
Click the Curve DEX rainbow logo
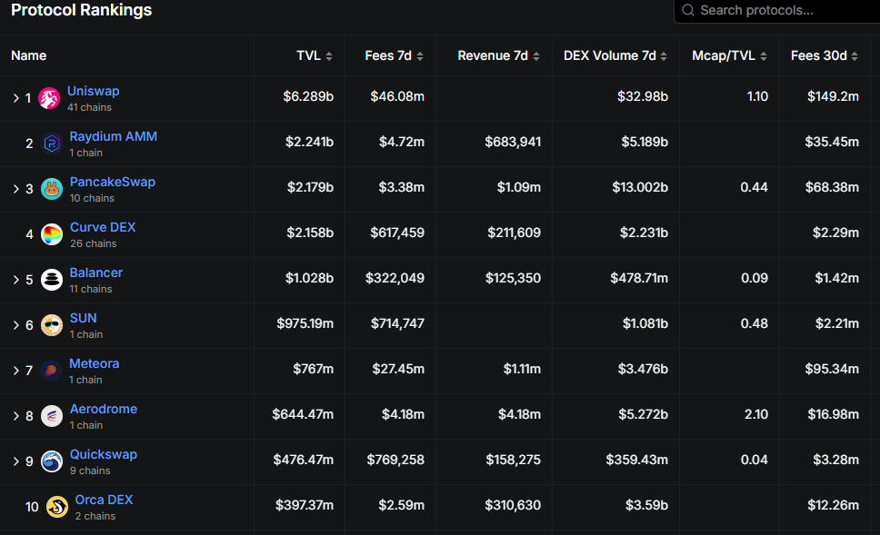coord(53,234)
